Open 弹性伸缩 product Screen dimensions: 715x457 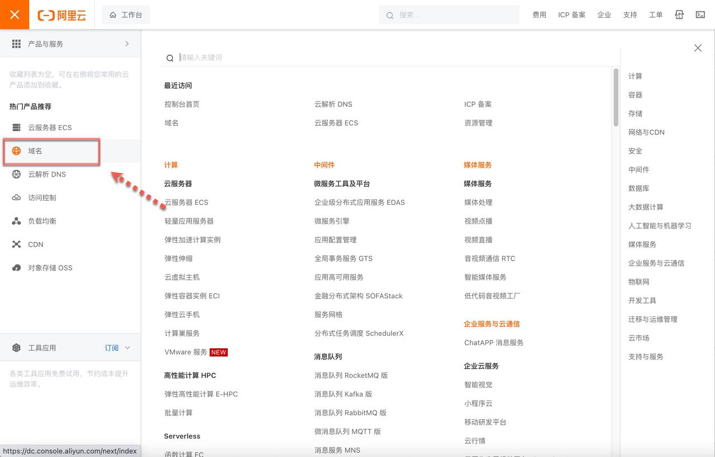[x=179, y=258]
